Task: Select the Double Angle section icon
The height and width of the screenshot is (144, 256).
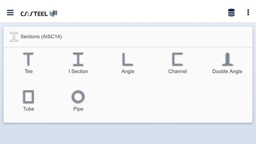Action: click(227, 59)
